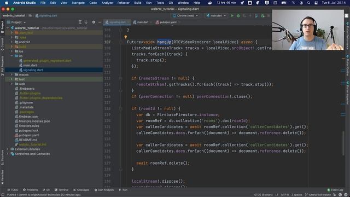The width and height of the screenshot is (350, 197).
Task: Expand Scratches and Consoles node
Action: (x=8, y=154)
